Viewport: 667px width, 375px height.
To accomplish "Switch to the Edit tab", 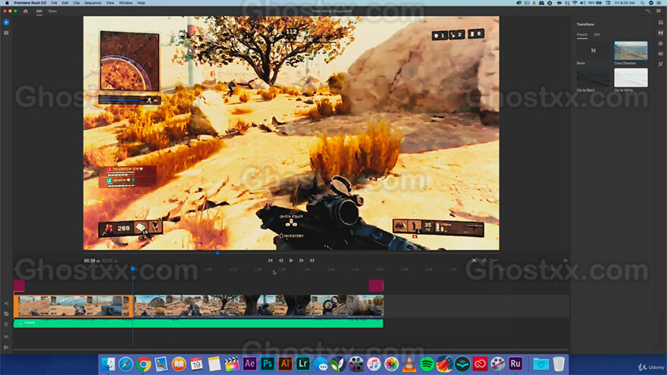I will click(x=39, y=11).
